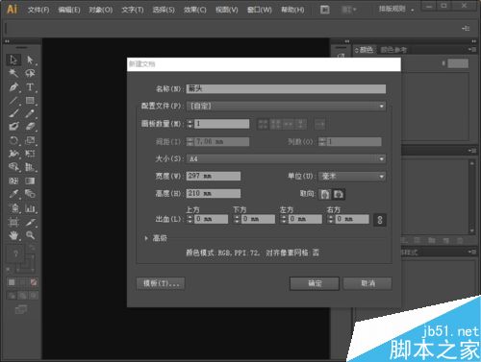Select the Artboard tool

point(13,222)
